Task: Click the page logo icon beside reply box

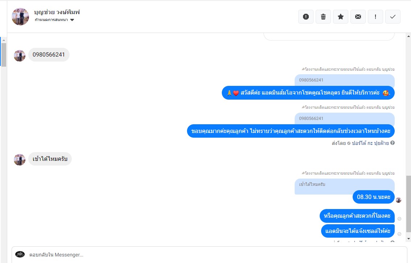Action: (x=20, y=254)
